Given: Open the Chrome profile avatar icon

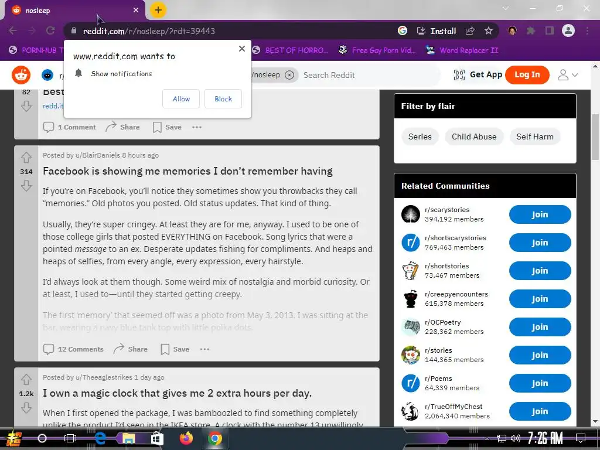Looking at the screenshot, I should tap(568, 30).
